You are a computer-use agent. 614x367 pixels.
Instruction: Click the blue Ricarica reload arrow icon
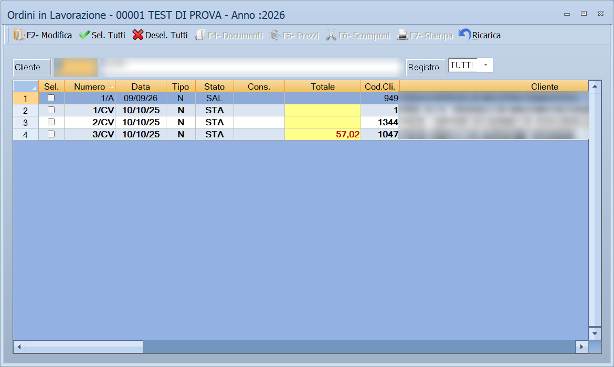[x=464, y=35]
